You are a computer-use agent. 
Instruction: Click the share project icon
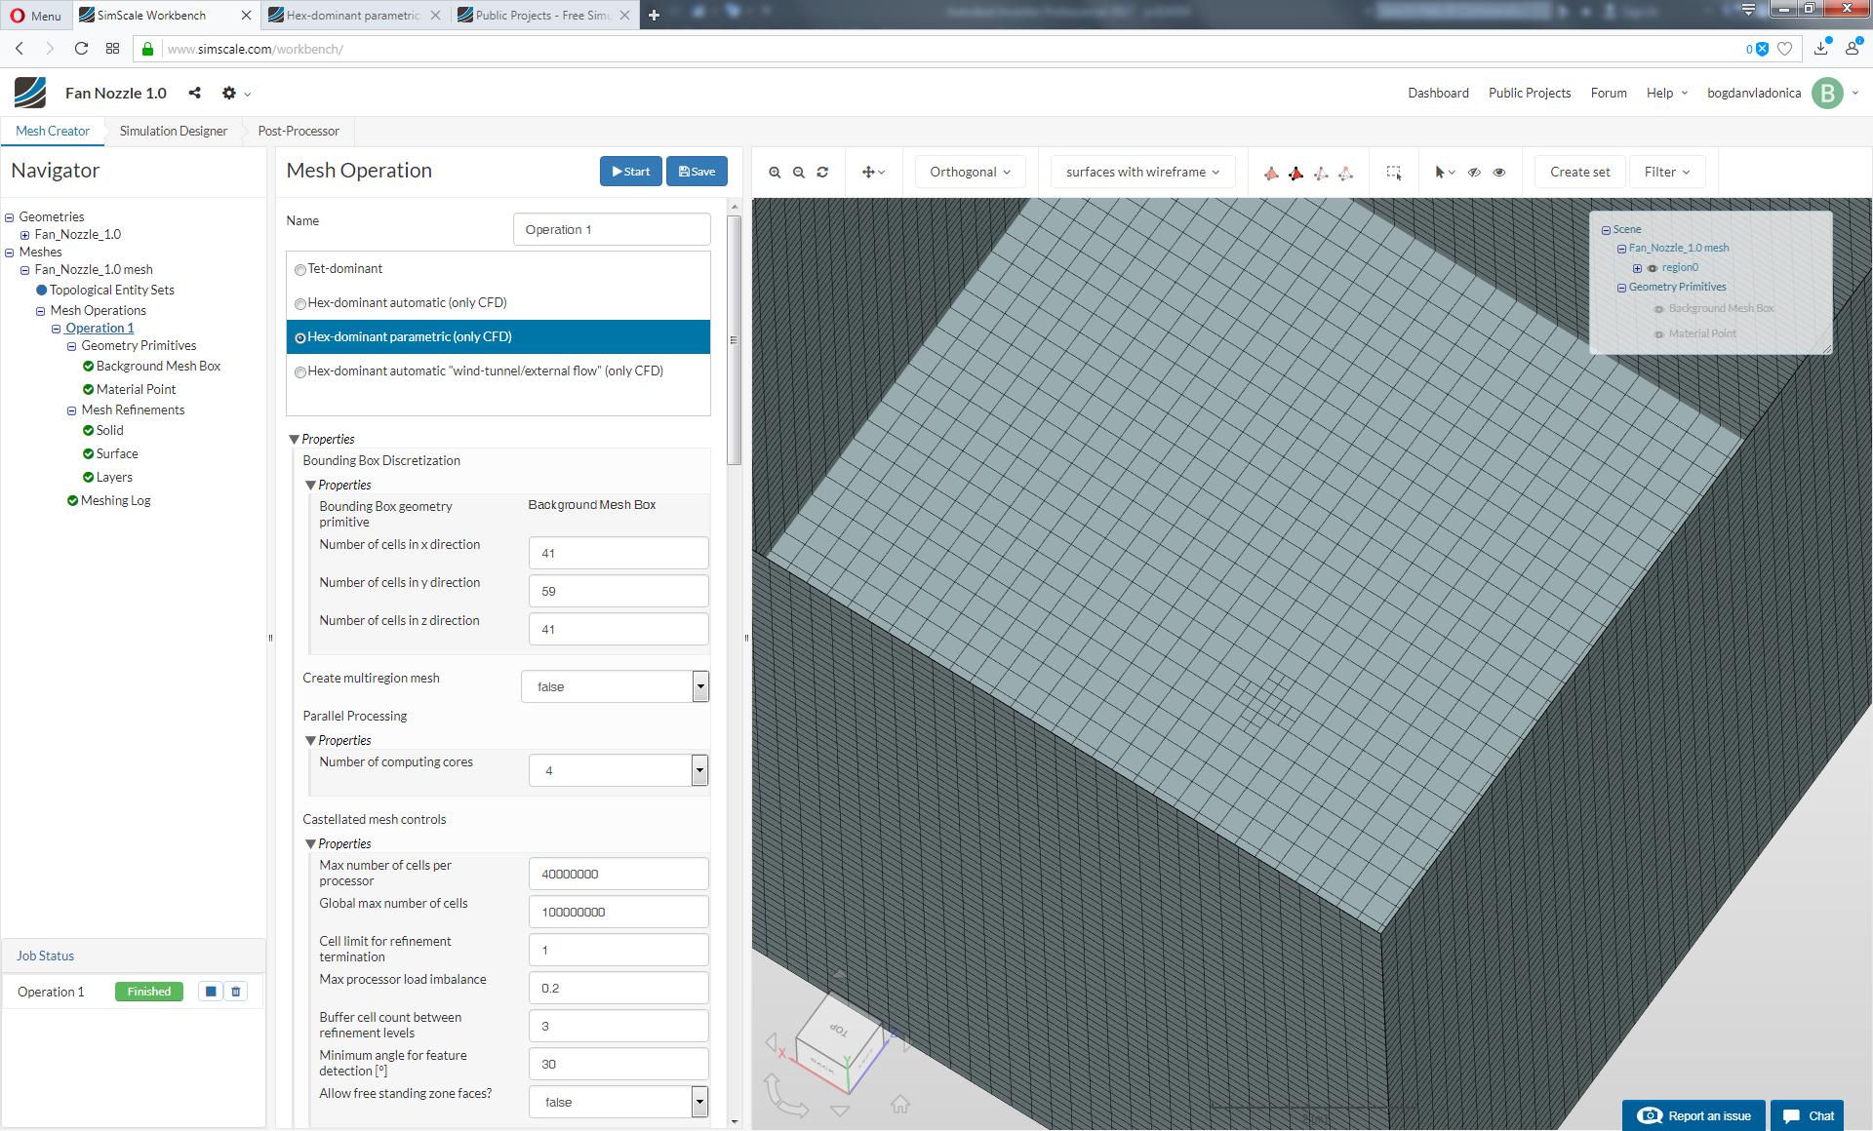(x=195, y=93)
